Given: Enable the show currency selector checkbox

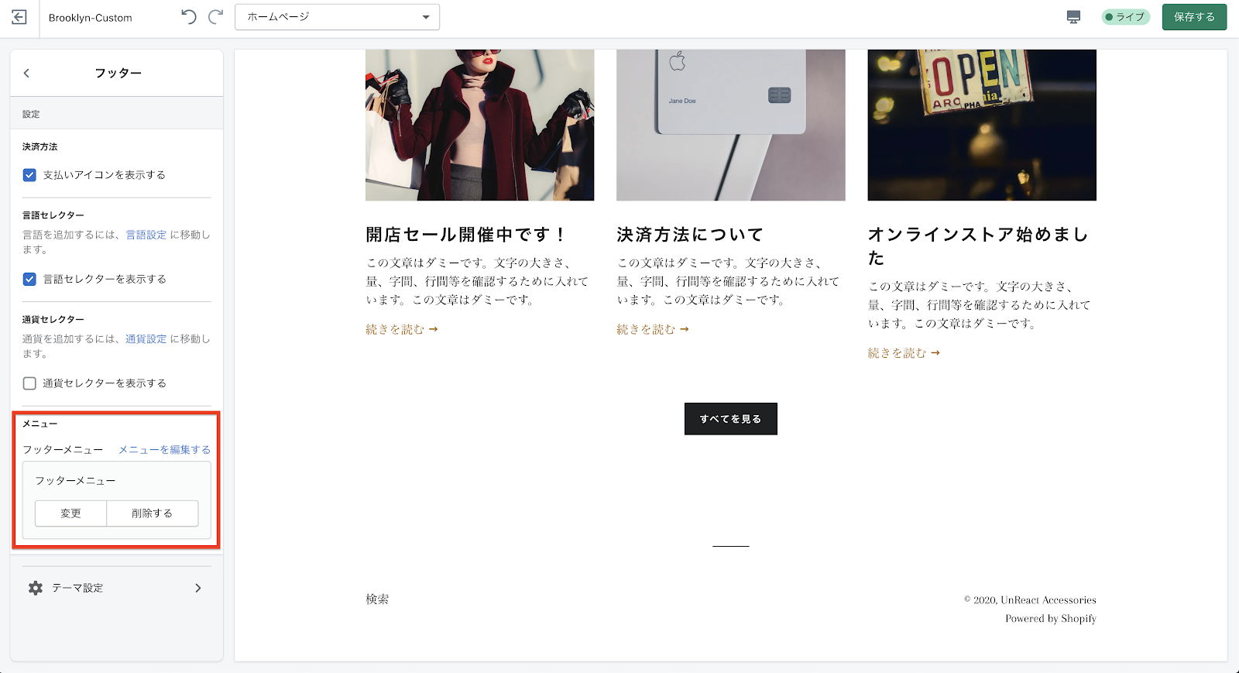Looking at the screenshot, I should pyautogui.click(x=29, y=383).
